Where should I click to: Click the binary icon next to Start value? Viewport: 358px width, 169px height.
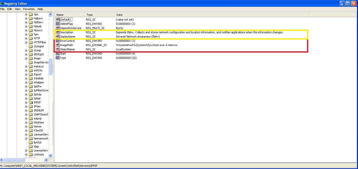[57, 54]
